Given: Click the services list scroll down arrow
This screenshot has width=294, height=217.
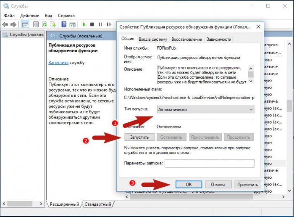Looking at the screenshot, I should pyautogui.click(x=289, y=191).
